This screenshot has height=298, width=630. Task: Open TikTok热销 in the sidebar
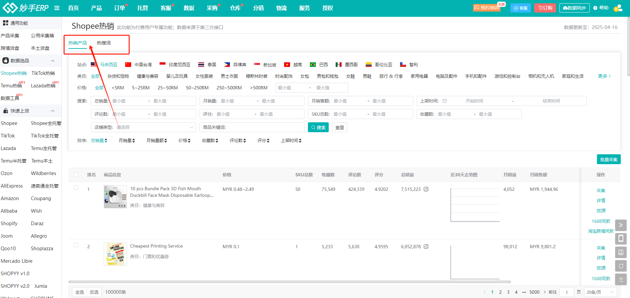[43, 73]
